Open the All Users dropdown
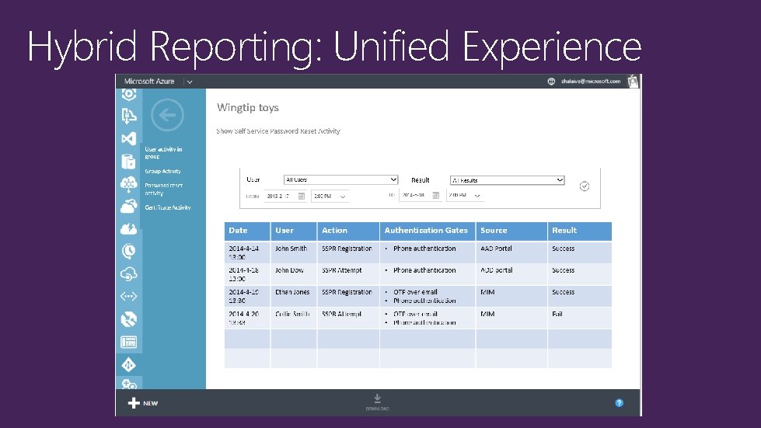Image resolution: width=761 pixels, height=428 pixels. (340, 180)
